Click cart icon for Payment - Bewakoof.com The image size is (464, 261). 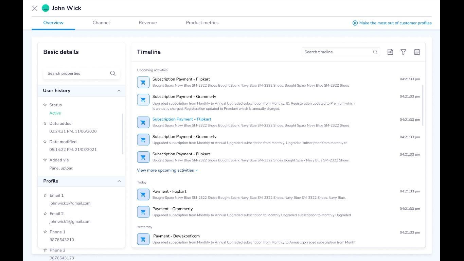143,239
